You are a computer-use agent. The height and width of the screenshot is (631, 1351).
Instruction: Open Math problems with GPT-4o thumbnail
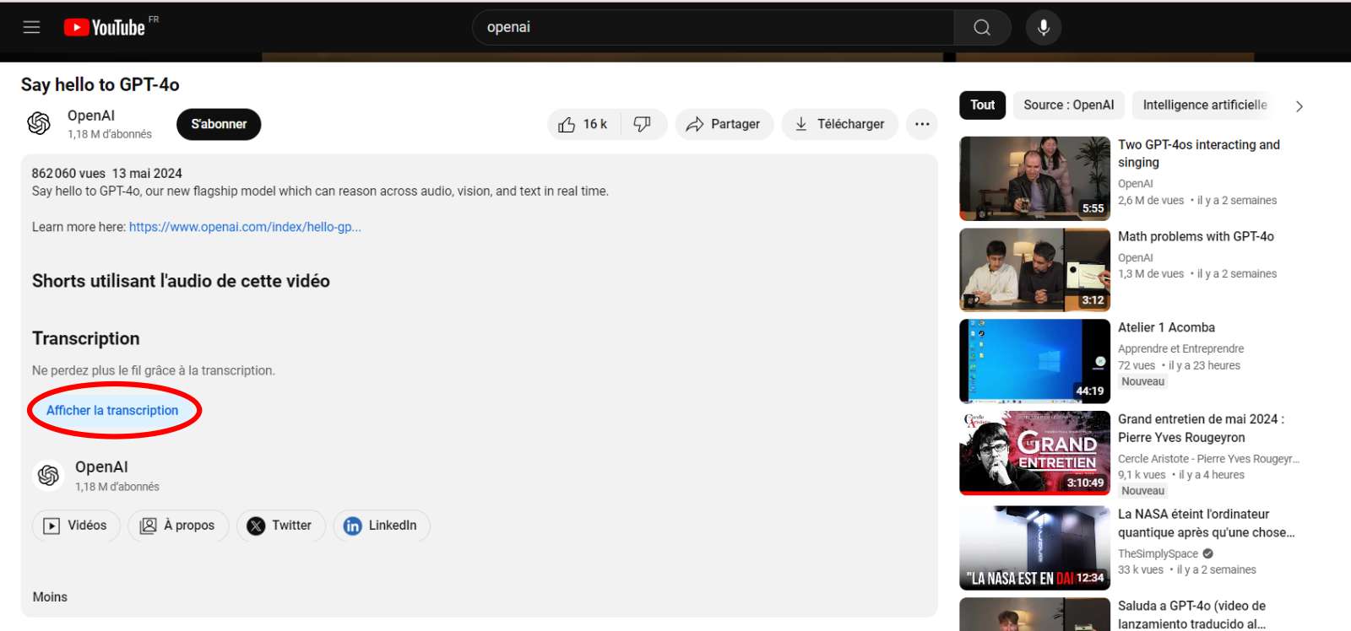1034,270
